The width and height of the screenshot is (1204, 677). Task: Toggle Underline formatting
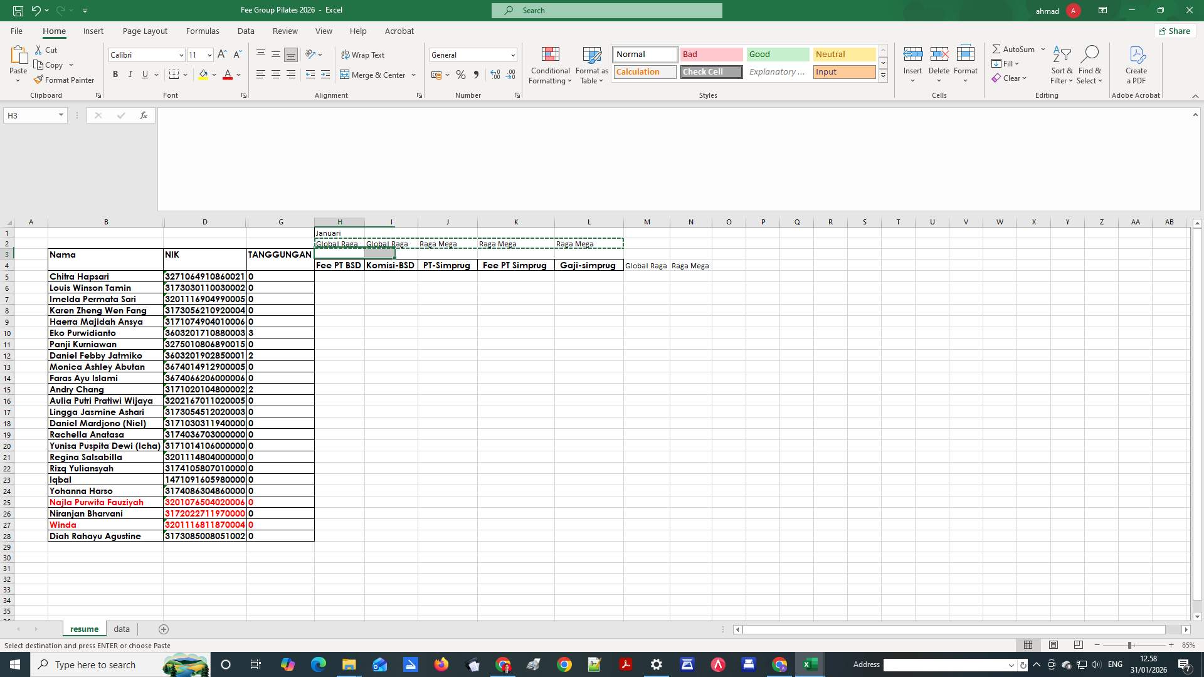point(144,75)
